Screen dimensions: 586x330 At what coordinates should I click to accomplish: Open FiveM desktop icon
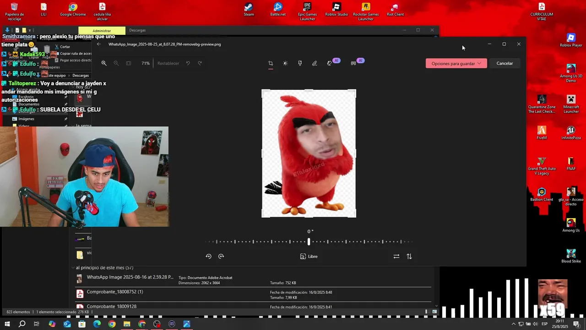pyautogui.click(x=542, y=133)
